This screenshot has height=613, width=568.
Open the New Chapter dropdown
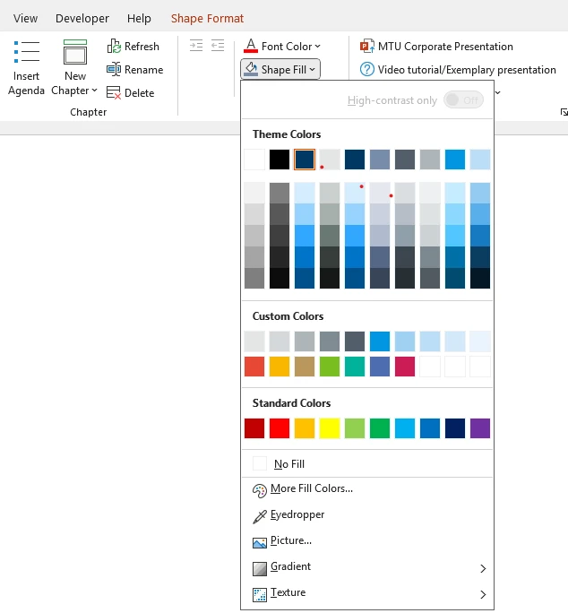tap(74, 91)
